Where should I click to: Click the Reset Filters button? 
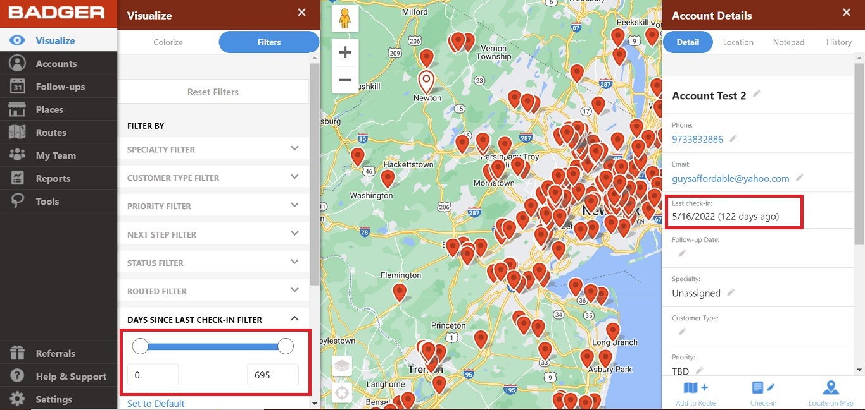(x=213, y=92)
